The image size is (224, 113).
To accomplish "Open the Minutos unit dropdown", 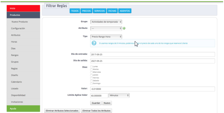I will (119, 95).
